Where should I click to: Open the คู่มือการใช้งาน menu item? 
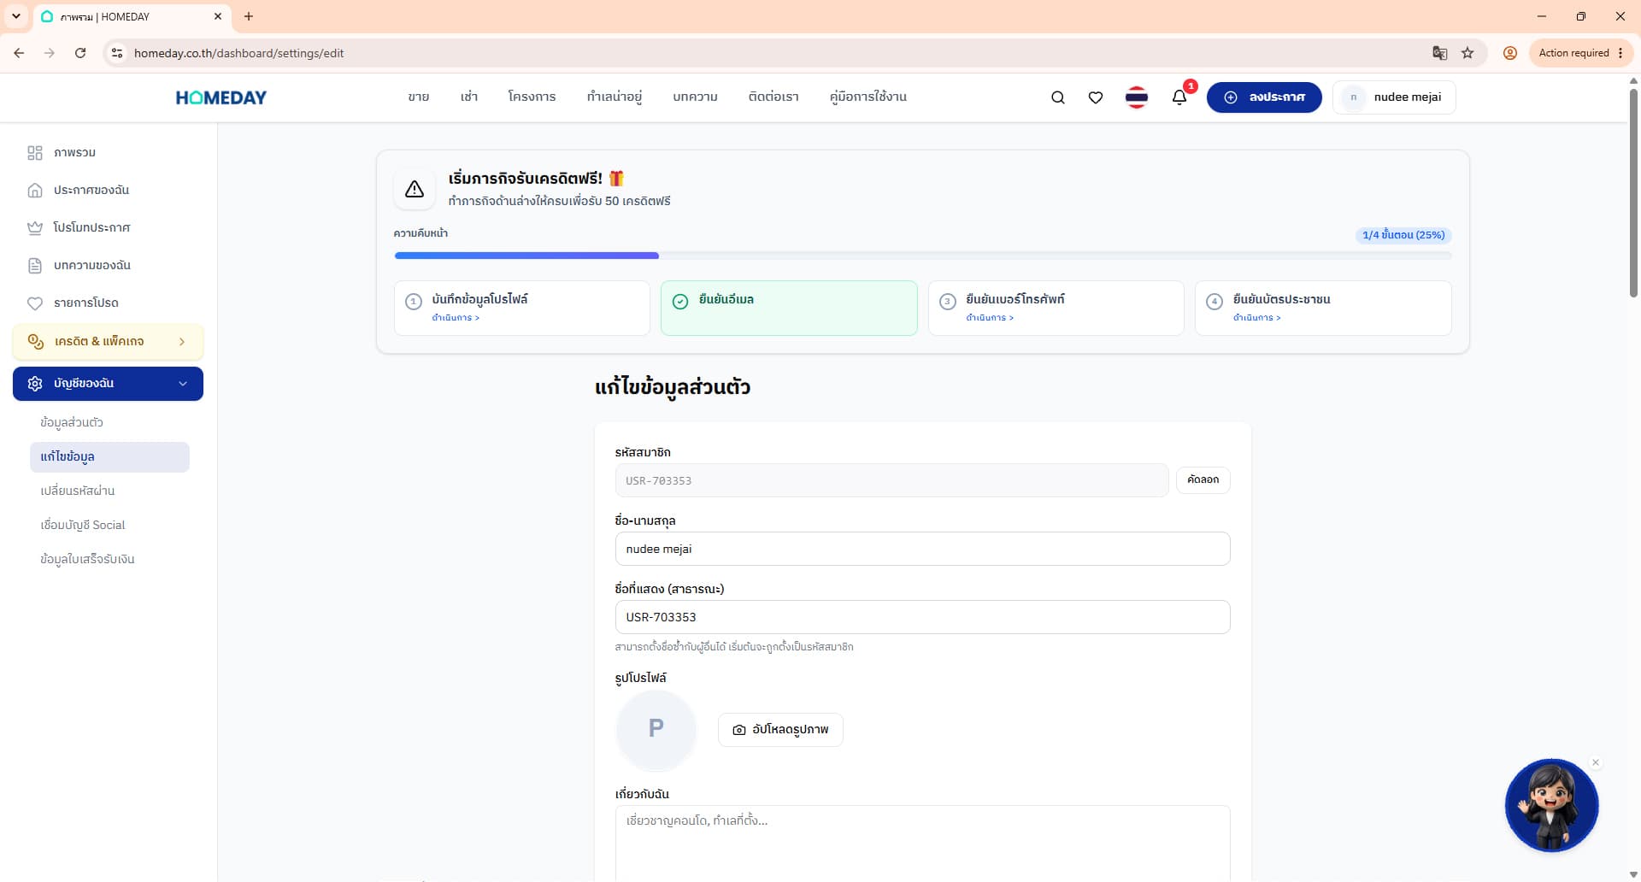point(868,97)
